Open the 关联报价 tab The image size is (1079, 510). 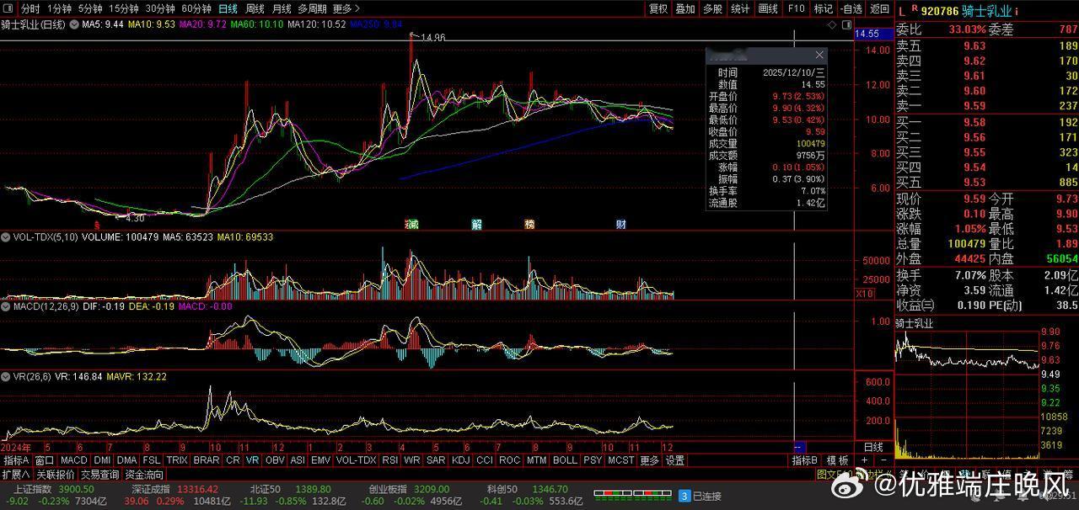(x=56, y=475)
